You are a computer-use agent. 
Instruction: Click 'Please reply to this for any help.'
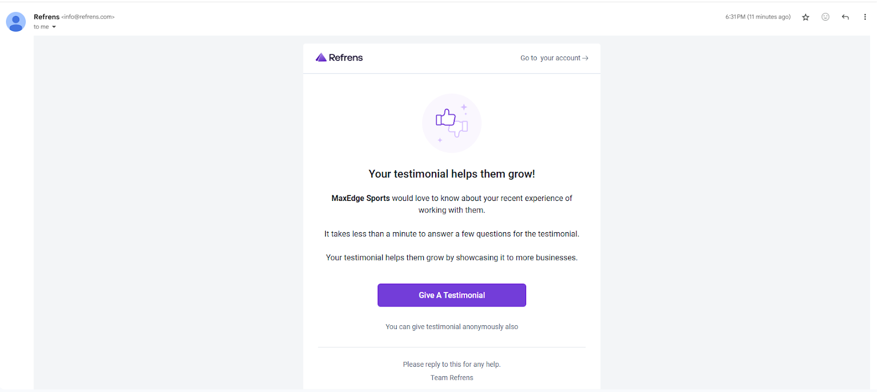[452, 365]
